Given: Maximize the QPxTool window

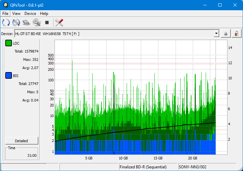Looking at the screenshot, I should 220,5.
